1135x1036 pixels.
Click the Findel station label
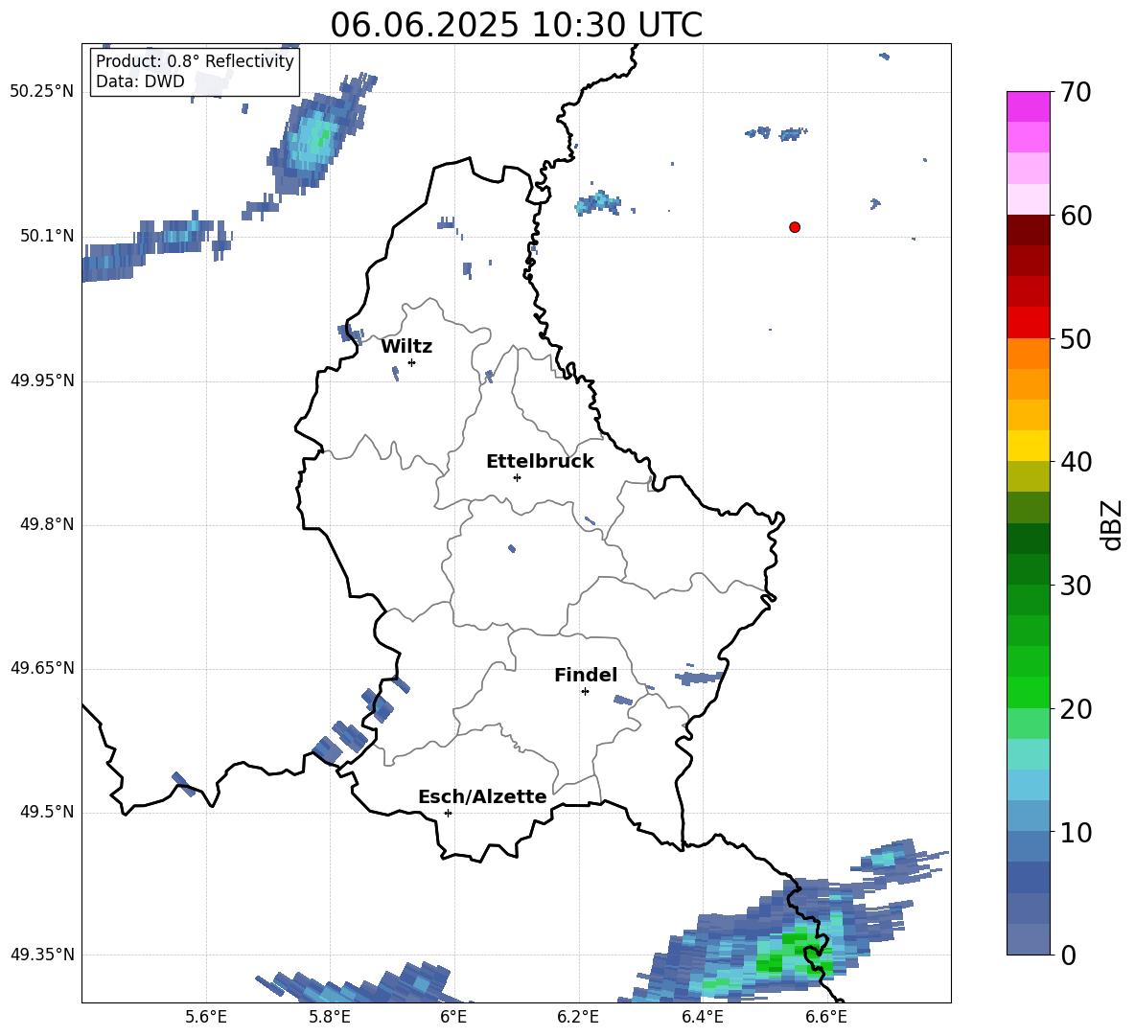point(586,675)
